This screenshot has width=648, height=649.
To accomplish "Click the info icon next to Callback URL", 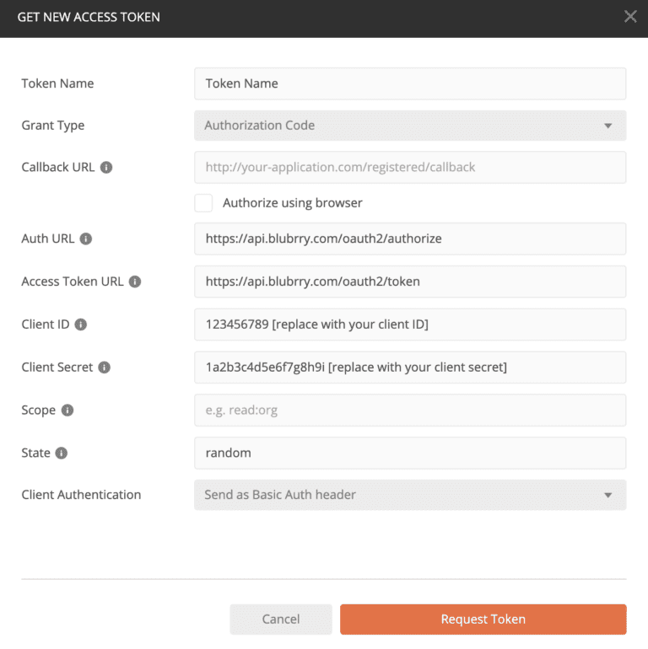I will click(106, 167).
